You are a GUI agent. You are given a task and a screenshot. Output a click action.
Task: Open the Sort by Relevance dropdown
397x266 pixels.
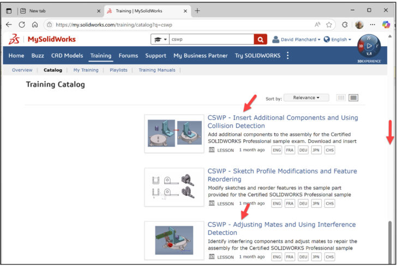(x=306, y=97)
